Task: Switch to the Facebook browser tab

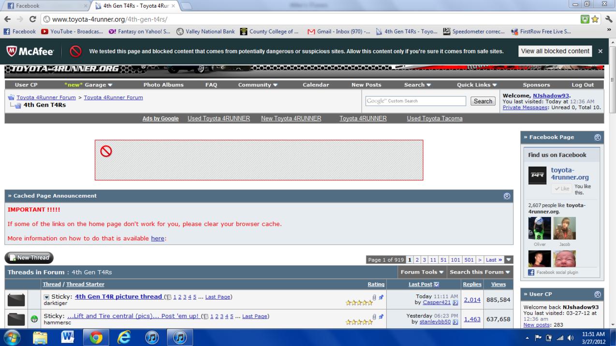Action: click(44, 6)
